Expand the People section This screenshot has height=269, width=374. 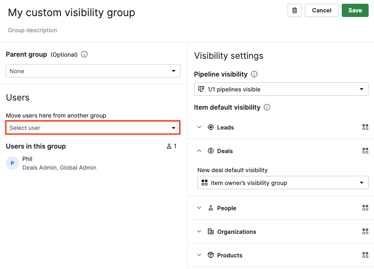click(199, 208)
